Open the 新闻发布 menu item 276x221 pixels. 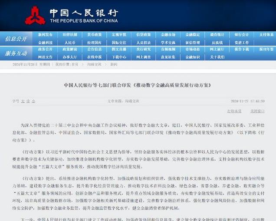pos(45,35)
